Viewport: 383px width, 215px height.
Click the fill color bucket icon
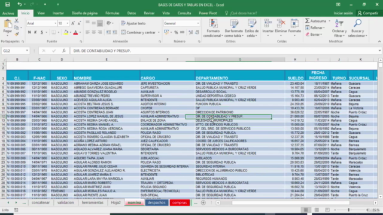coord(66,32)
